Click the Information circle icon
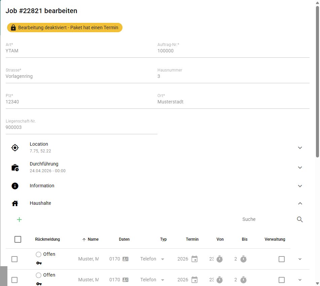 15,186
